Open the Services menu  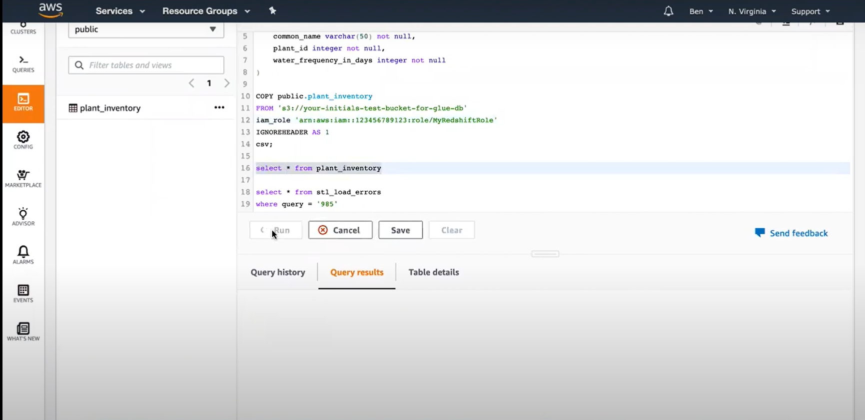[120, 11]
